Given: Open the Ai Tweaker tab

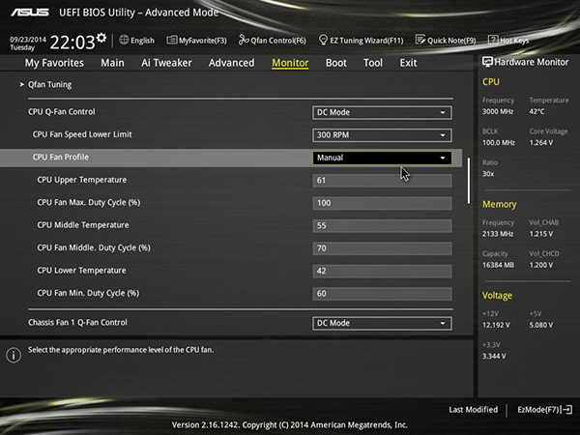Looking at the screenshot, I should pos(166,63).
